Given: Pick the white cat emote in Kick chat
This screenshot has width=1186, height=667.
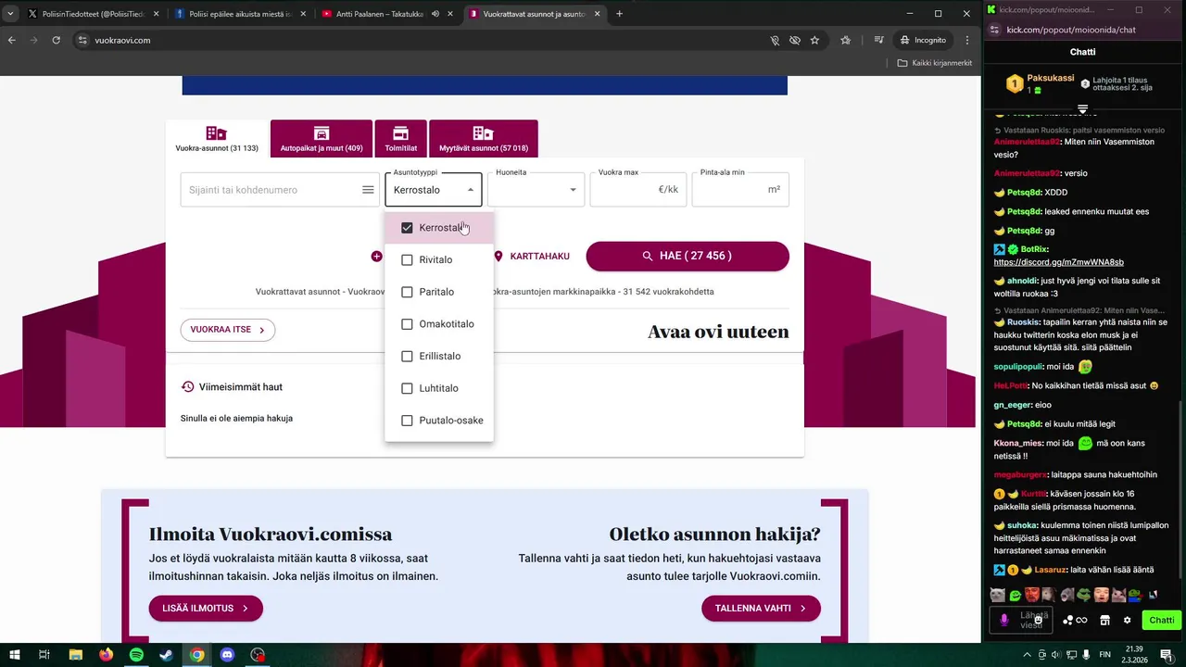Looking at the screenshot, I should pos(997,595).
